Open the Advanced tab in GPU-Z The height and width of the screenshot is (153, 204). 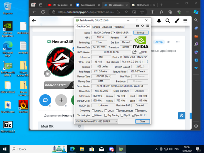pyautogui.click(x=107, y=27)
